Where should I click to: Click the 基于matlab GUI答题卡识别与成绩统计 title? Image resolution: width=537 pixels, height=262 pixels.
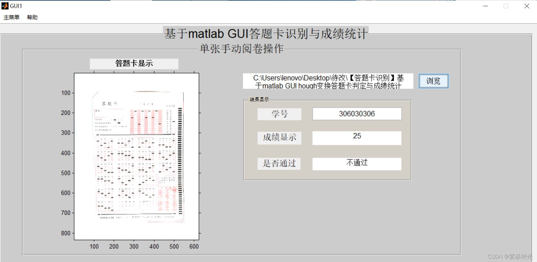pyautogui.click(x=266, y=34)
